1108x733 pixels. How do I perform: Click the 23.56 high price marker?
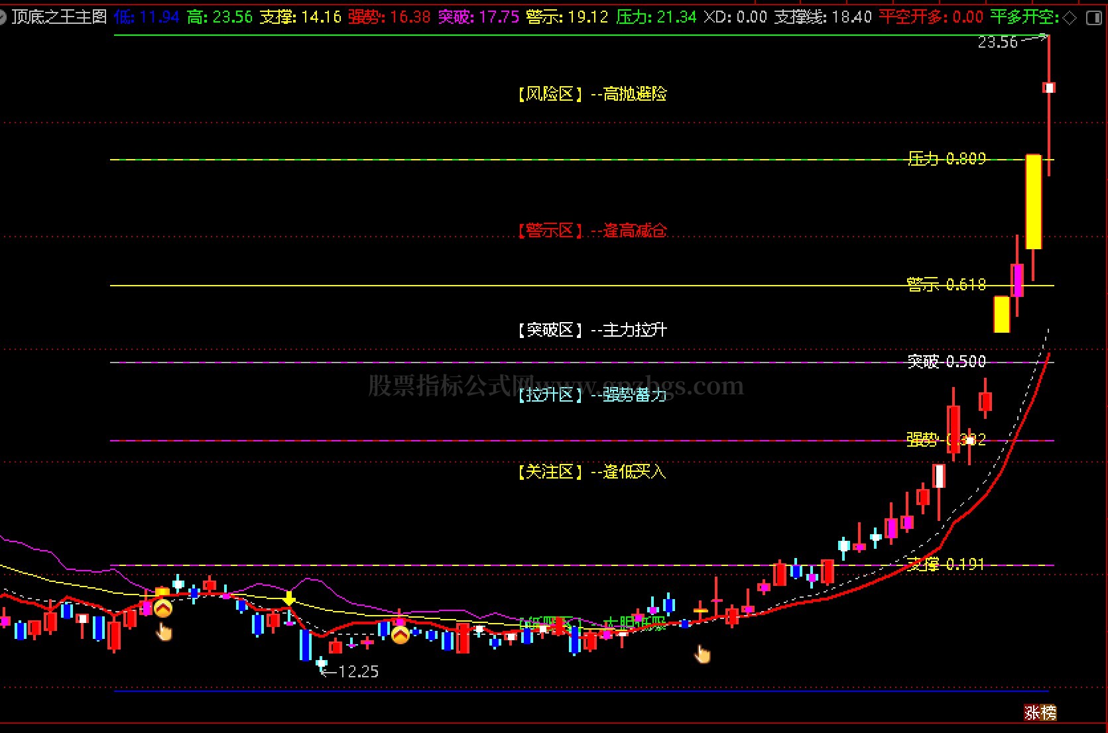click(x=997, y=43)
